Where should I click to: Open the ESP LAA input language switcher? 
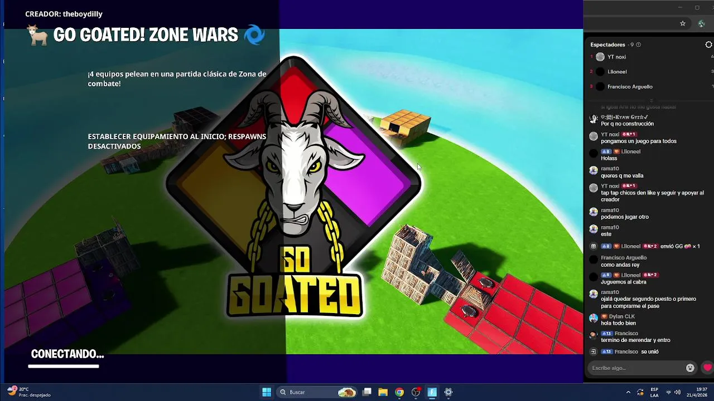pyautogui.click(x=654, y=392)
